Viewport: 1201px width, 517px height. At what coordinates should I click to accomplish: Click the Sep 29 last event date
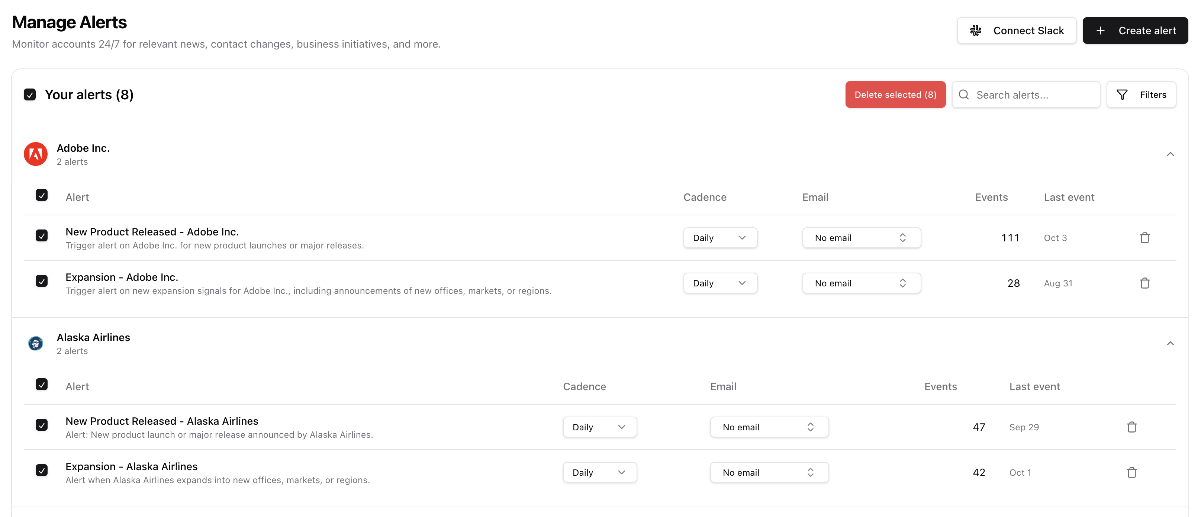coord(1024,427)
